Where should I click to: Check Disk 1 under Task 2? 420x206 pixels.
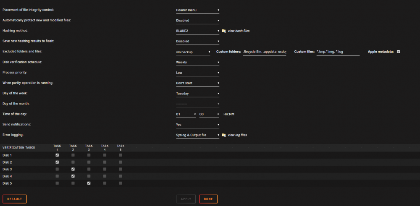73,155
